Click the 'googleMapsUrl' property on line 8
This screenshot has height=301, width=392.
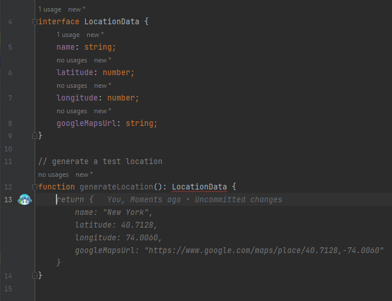point(86,123)
